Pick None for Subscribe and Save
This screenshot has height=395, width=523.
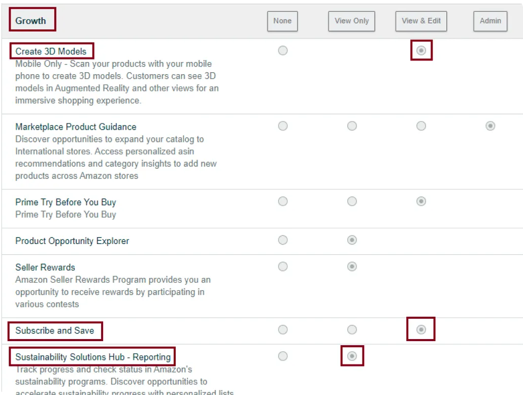282,329
